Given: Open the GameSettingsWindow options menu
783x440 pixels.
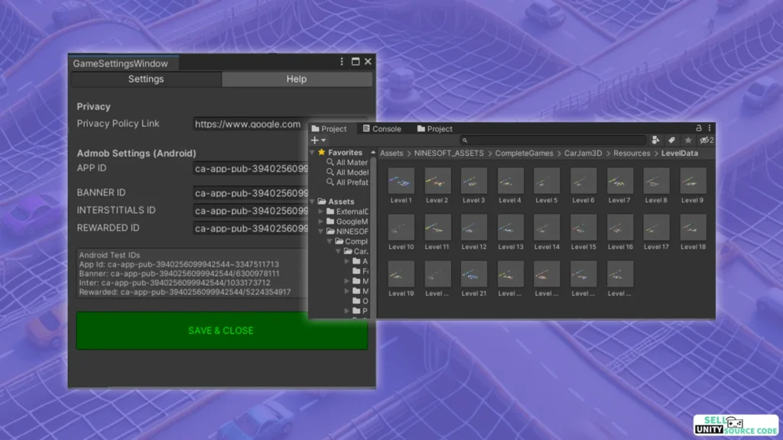Looking at the screenshot, I should [x=341, y=61].
